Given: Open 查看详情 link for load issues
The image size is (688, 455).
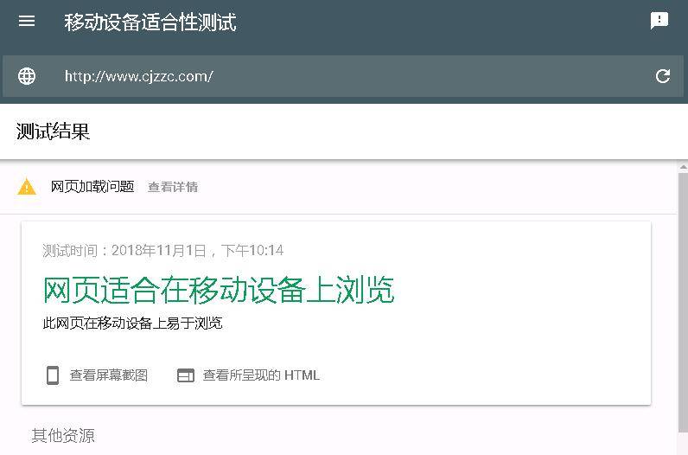Looking at the screenshot, I should 173,187.
